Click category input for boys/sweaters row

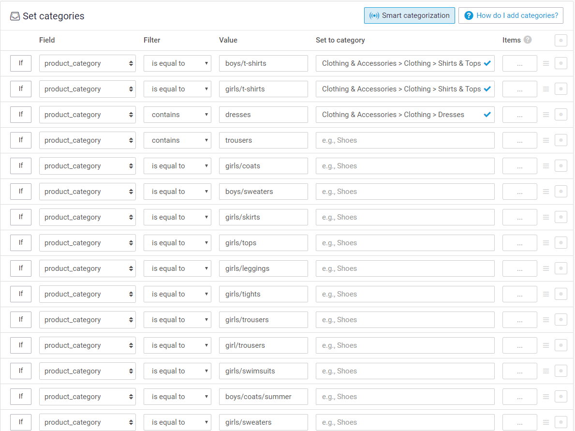tap(405, 192)
